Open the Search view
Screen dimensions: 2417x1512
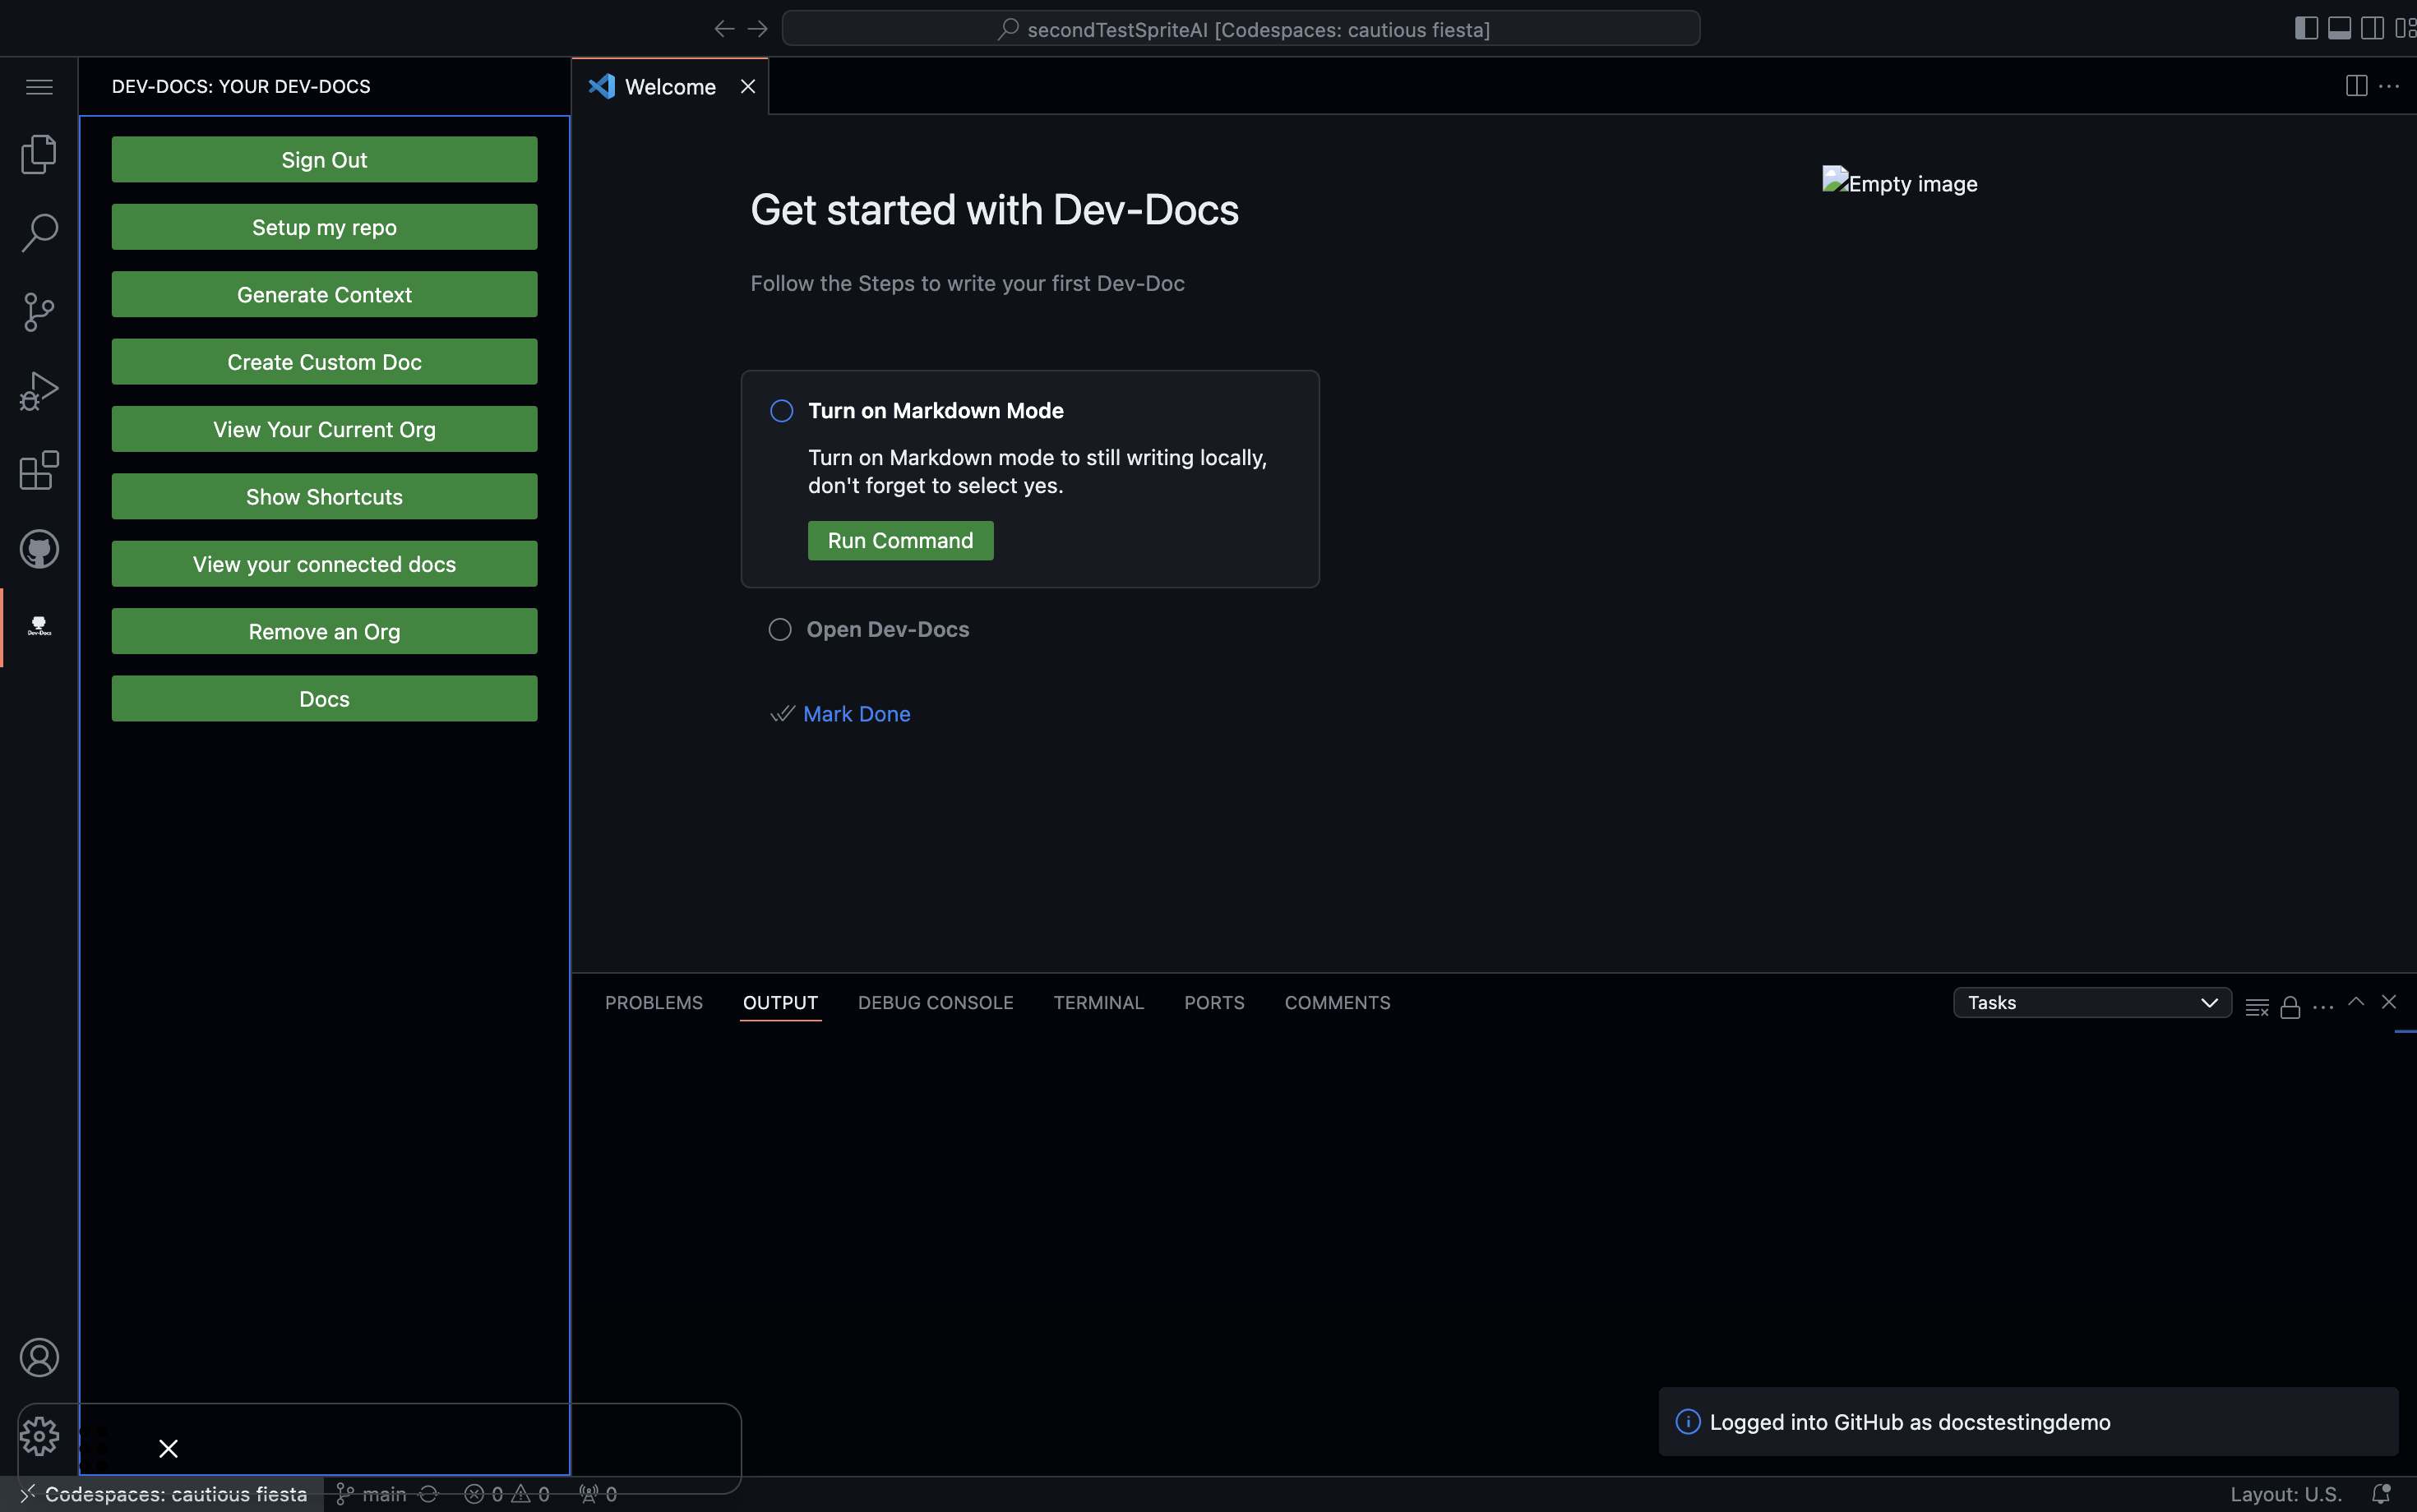tap(39, 232)
